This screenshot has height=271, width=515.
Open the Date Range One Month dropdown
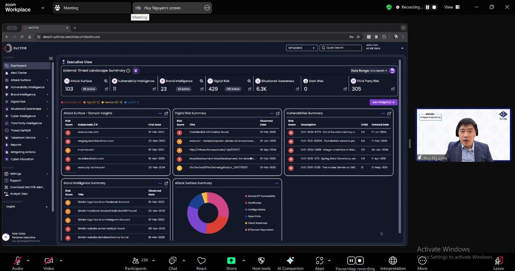pyautogui.click(x=369, y=71)
